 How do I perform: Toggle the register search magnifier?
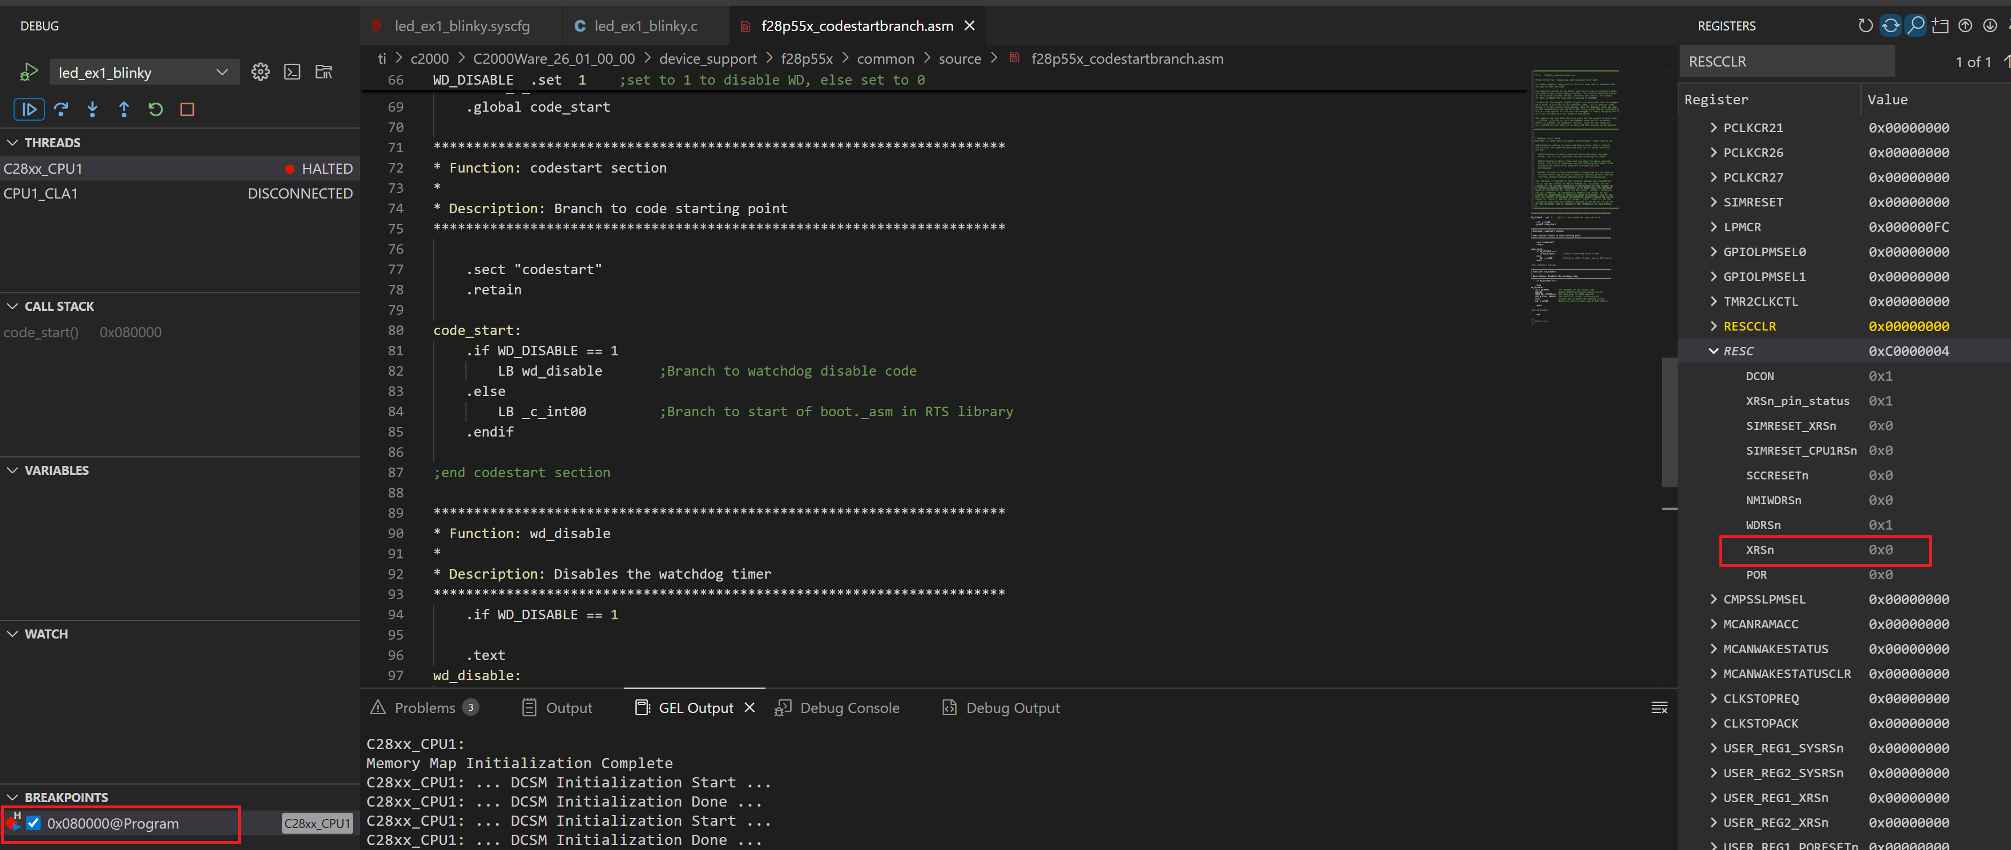coord(1916,26)
